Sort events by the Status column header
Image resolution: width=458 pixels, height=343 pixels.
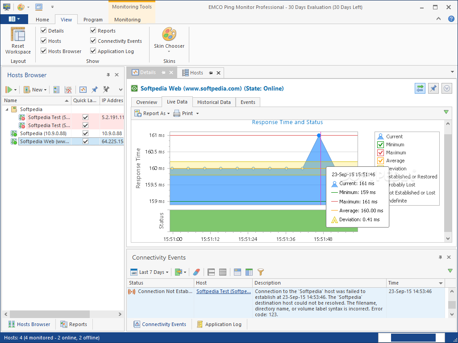pyautogui.click(x=161, y=283)
